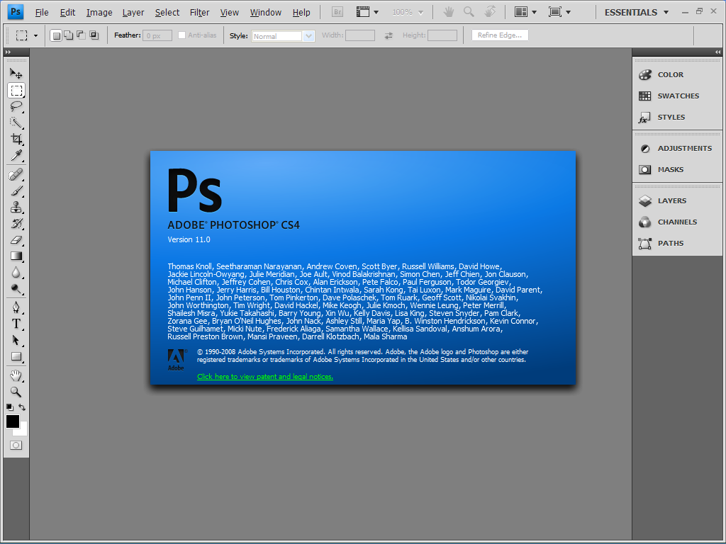Activate the Crop tool
726x544 pixels.
(16, 139)
